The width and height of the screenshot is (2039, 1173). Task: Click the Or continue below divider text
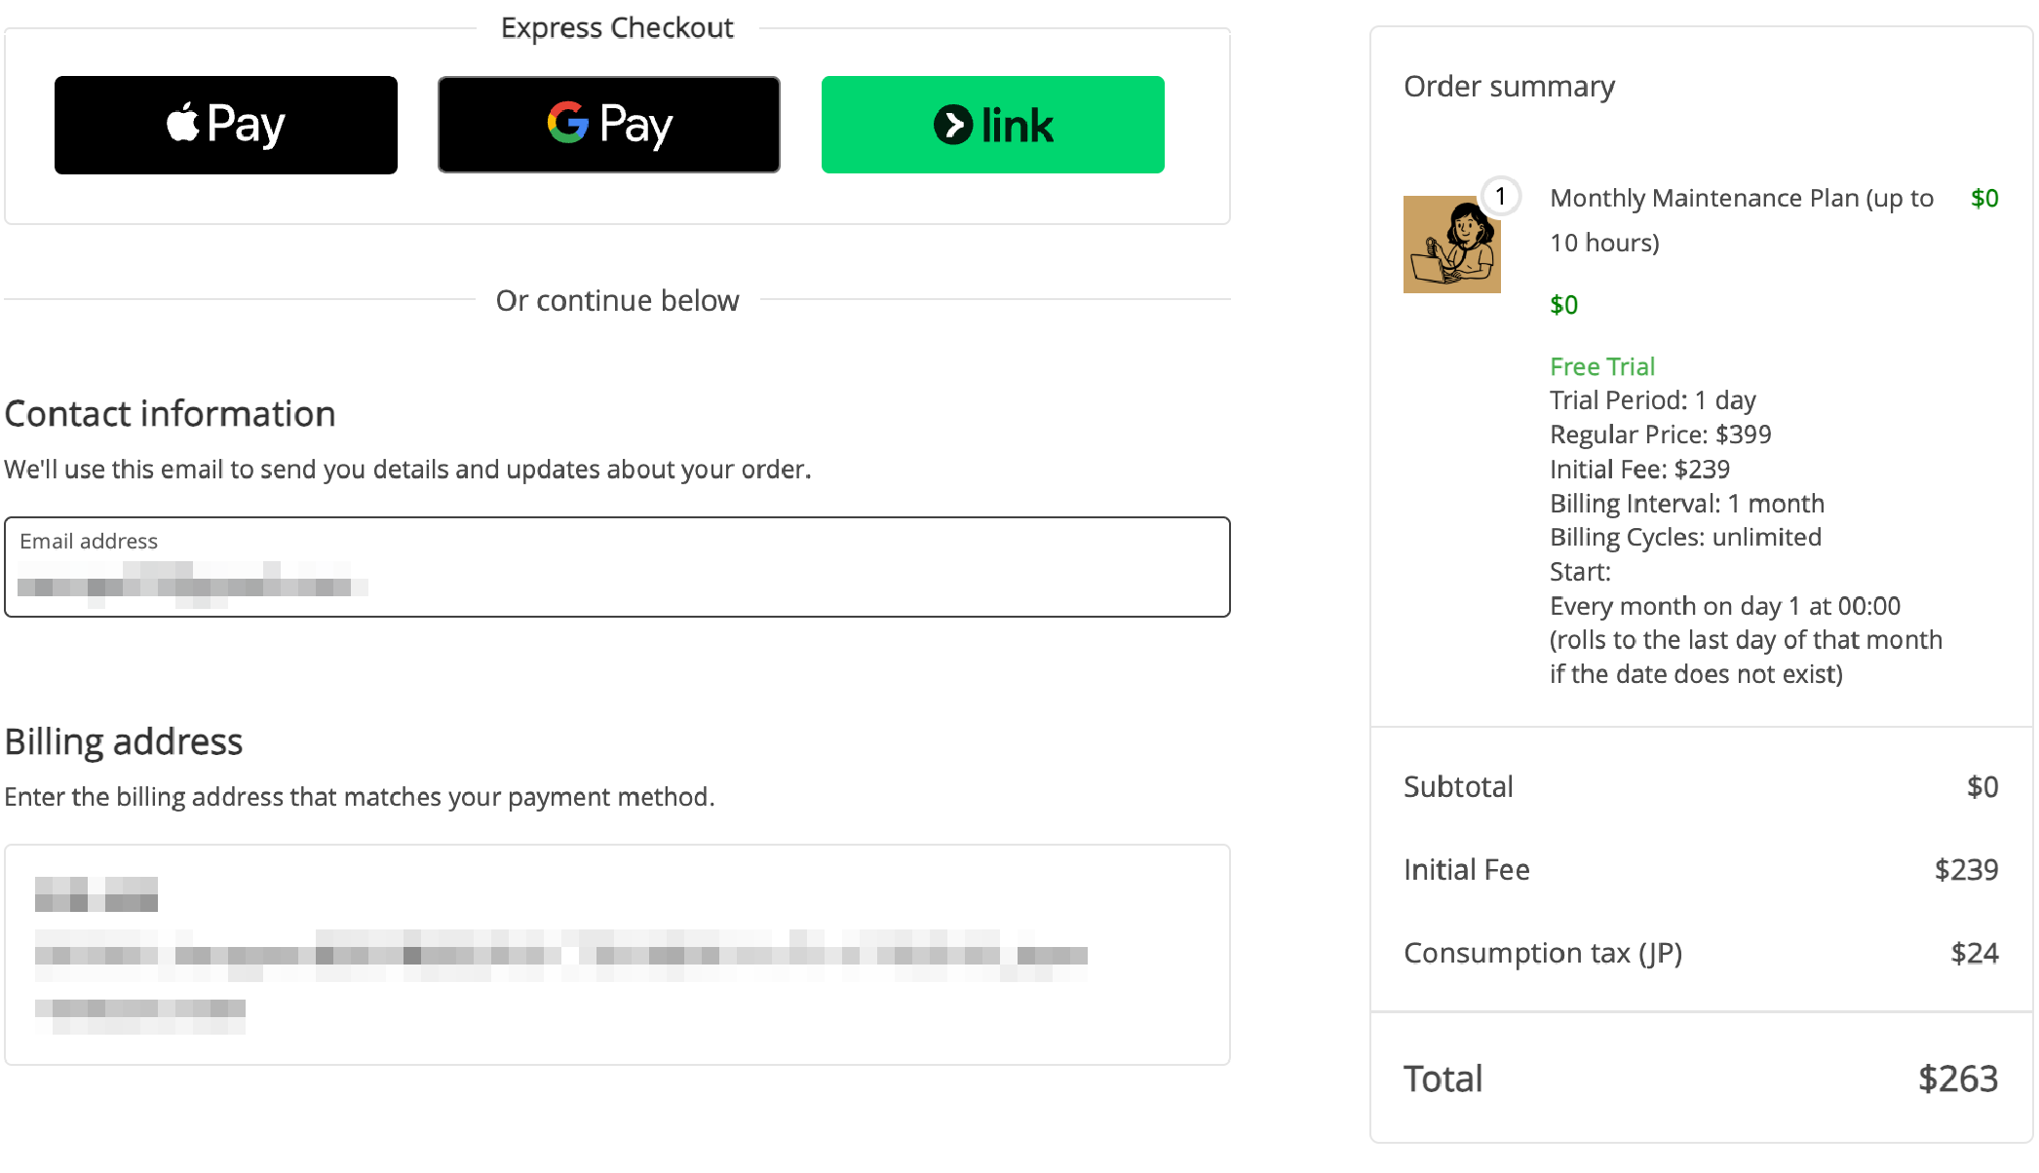(x=617, y=300)
